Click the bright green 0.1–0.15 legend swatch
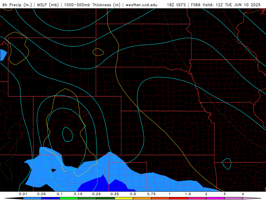The width and height of the screenshot is (266, 200). 69,198
